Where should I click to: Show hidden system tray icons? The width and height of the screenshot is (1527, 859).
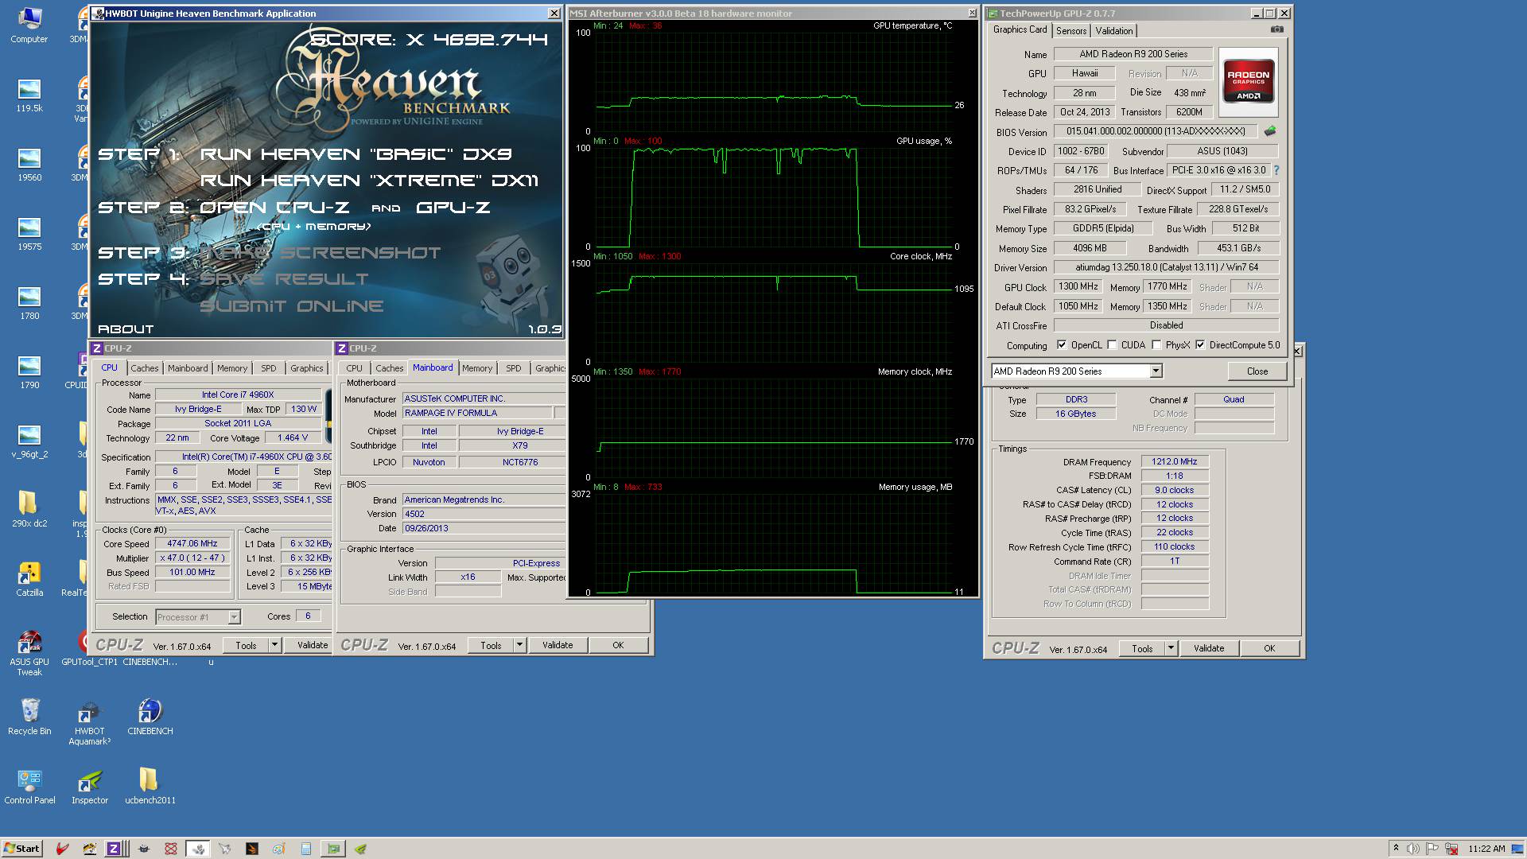click(x=1396, y=849)
